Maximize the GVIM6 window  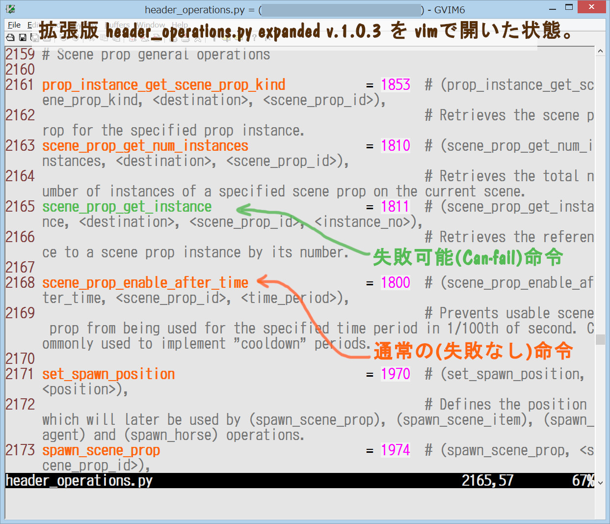point(569,7)
